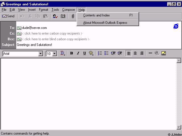Open the Compose menu

(x=69, y=10)
